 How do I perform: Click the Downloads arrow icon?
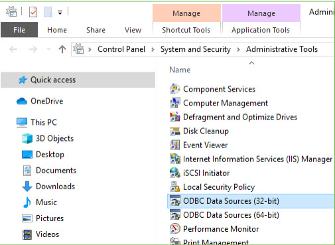(27, 187)
